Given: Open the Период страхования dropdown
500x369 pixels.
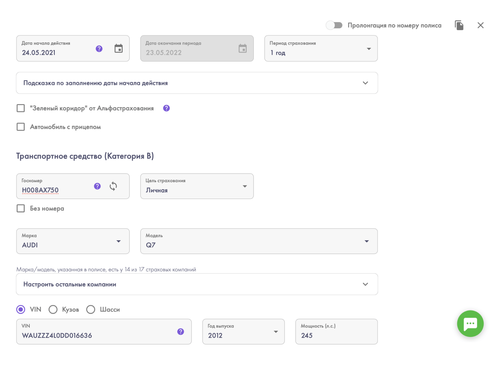Looking at the screenshot, I should [x=321, y=49].
